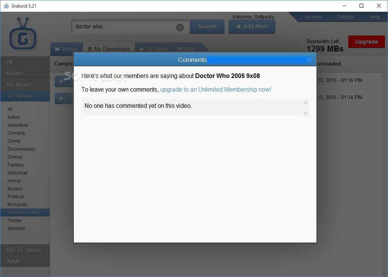This screenshot has width=388, height=277.
Task: Click the Add Alert button
Action: 252,26
